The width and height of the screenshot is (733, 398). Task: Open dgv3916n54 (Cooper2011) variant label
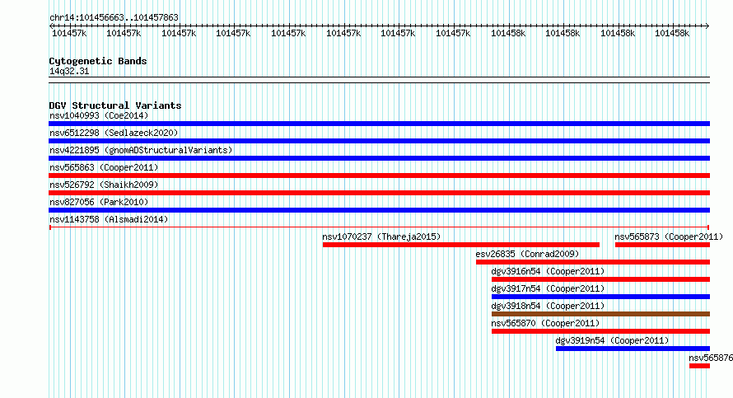tap(548, 271)
